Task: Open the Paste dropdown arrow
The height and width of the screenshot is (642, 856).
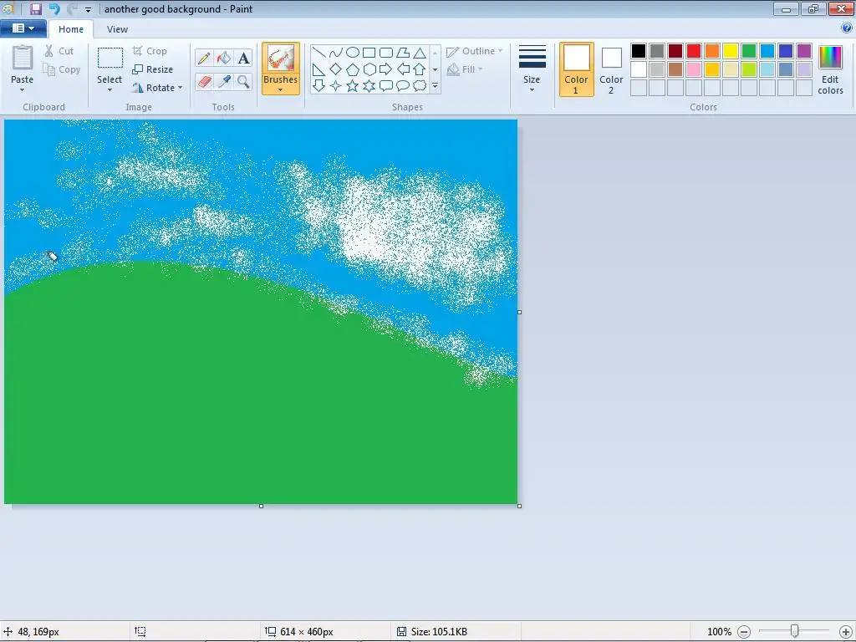Action: coord(22,89)
